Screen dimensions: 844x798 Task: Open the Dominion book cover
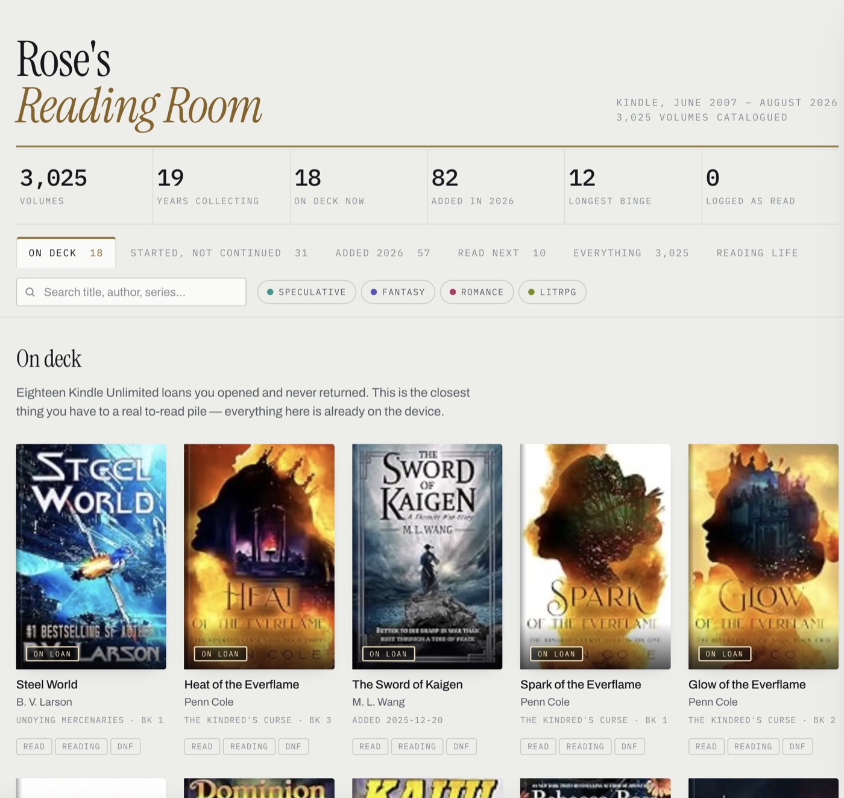click(259, 788)
